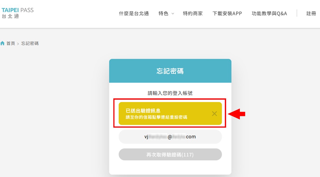Click the 忘記密碼 card header
Image resolution: width=320 pixels, height=177 pixels.
170,71
